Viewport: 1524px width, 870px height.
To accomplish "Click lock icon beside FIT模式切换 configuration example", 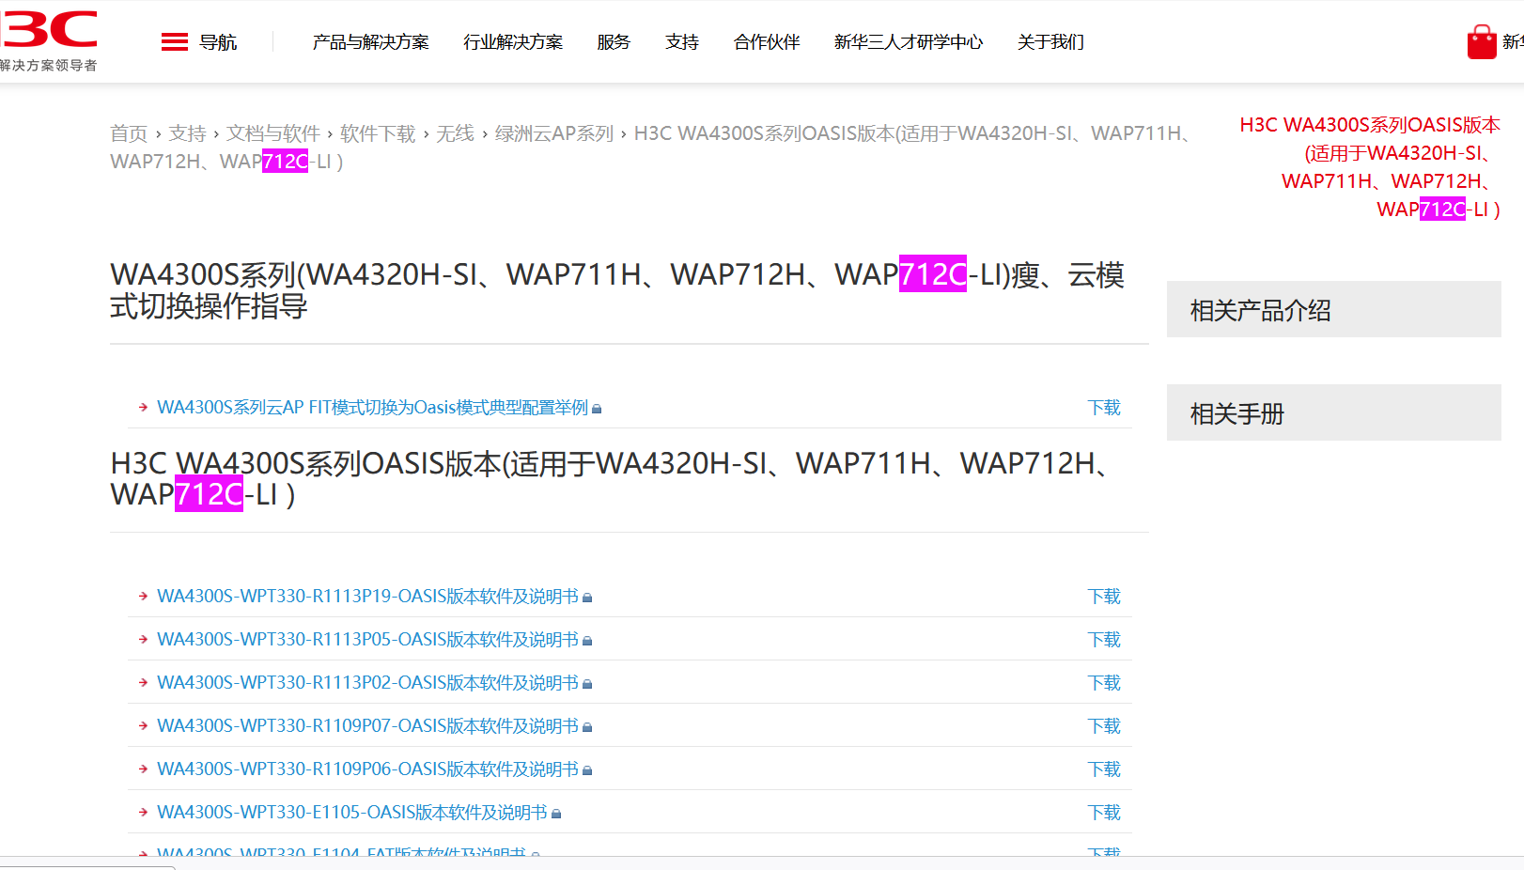I will point(597,409).
